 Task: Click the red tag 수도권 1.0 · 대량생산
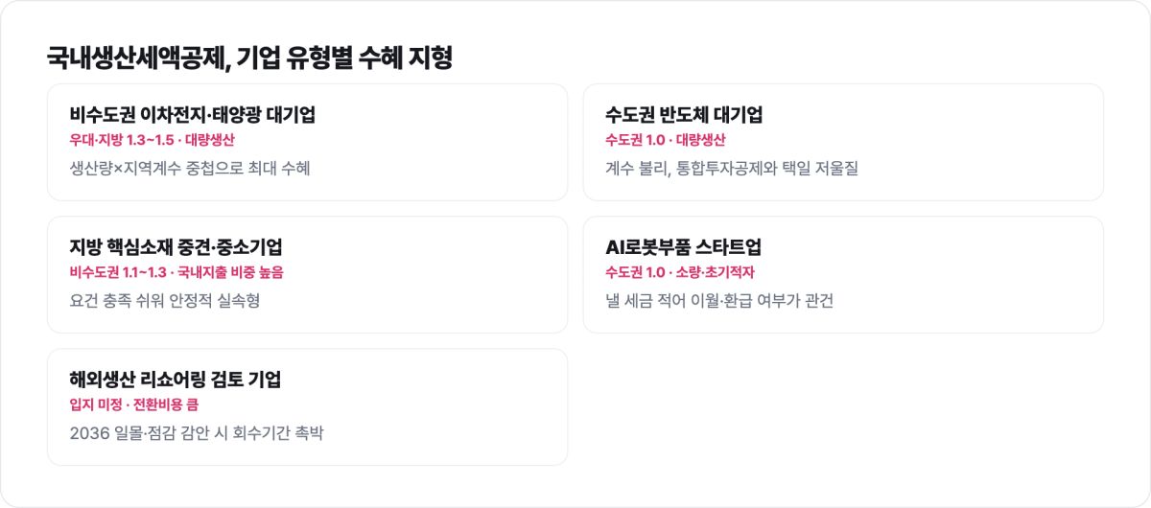click(666, 140)
